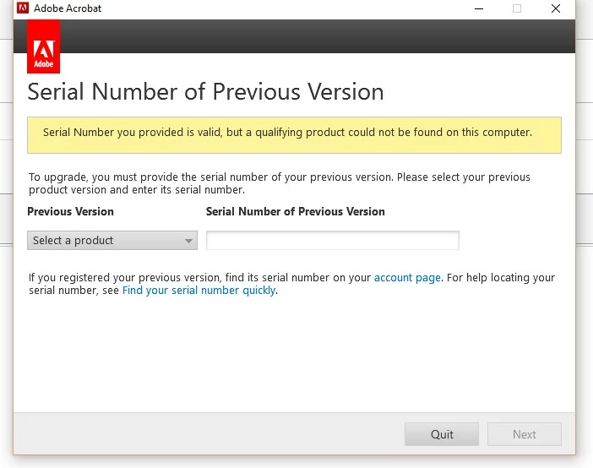This screenshot has width=593, height=468.
Task: Click the Adobe Acrobat window title text
Action: tap(68, 8)
